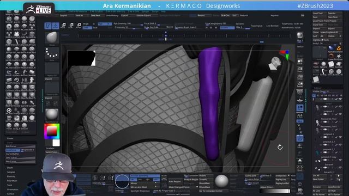349x196 pixels.
Task: Expand the Surface brush section
Action: coord(10,194)
